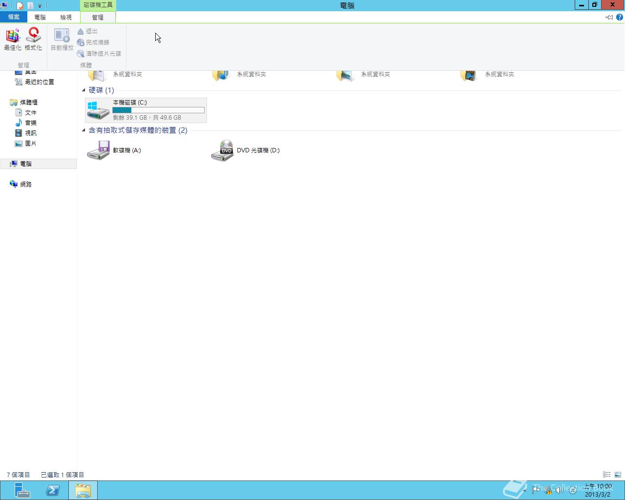Switch to the 檢視 View tab
625x500 pixels.
pyautogui.click(x=66, y=17)
